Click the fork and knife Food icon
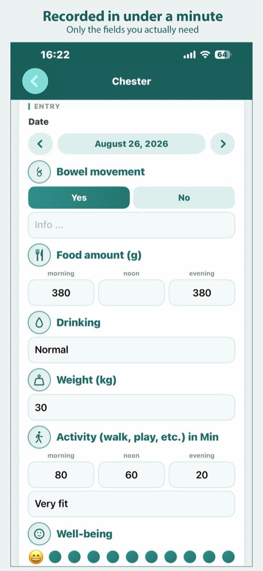 40,256
